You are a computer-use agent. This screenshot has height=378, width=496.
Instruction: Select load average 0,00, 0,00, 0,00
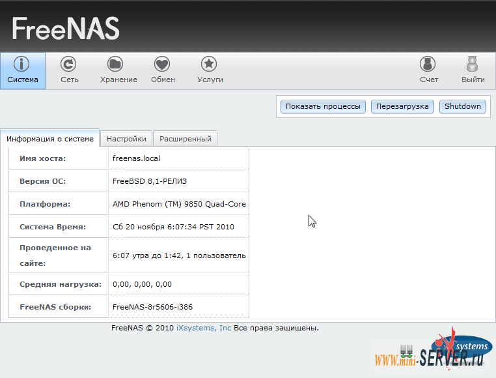[142, 284]
